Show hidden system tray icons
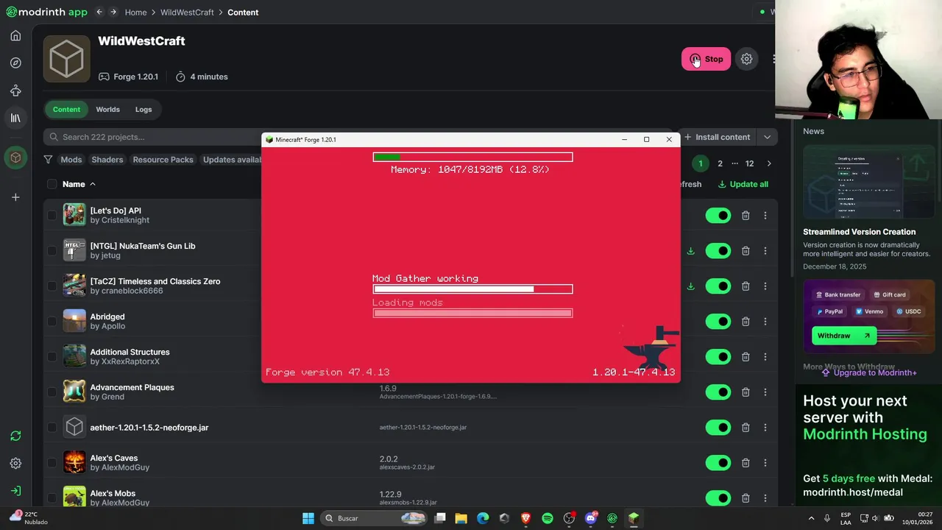Image resolution: width=942 pixels, height=530 pixels. click(811, 518)
